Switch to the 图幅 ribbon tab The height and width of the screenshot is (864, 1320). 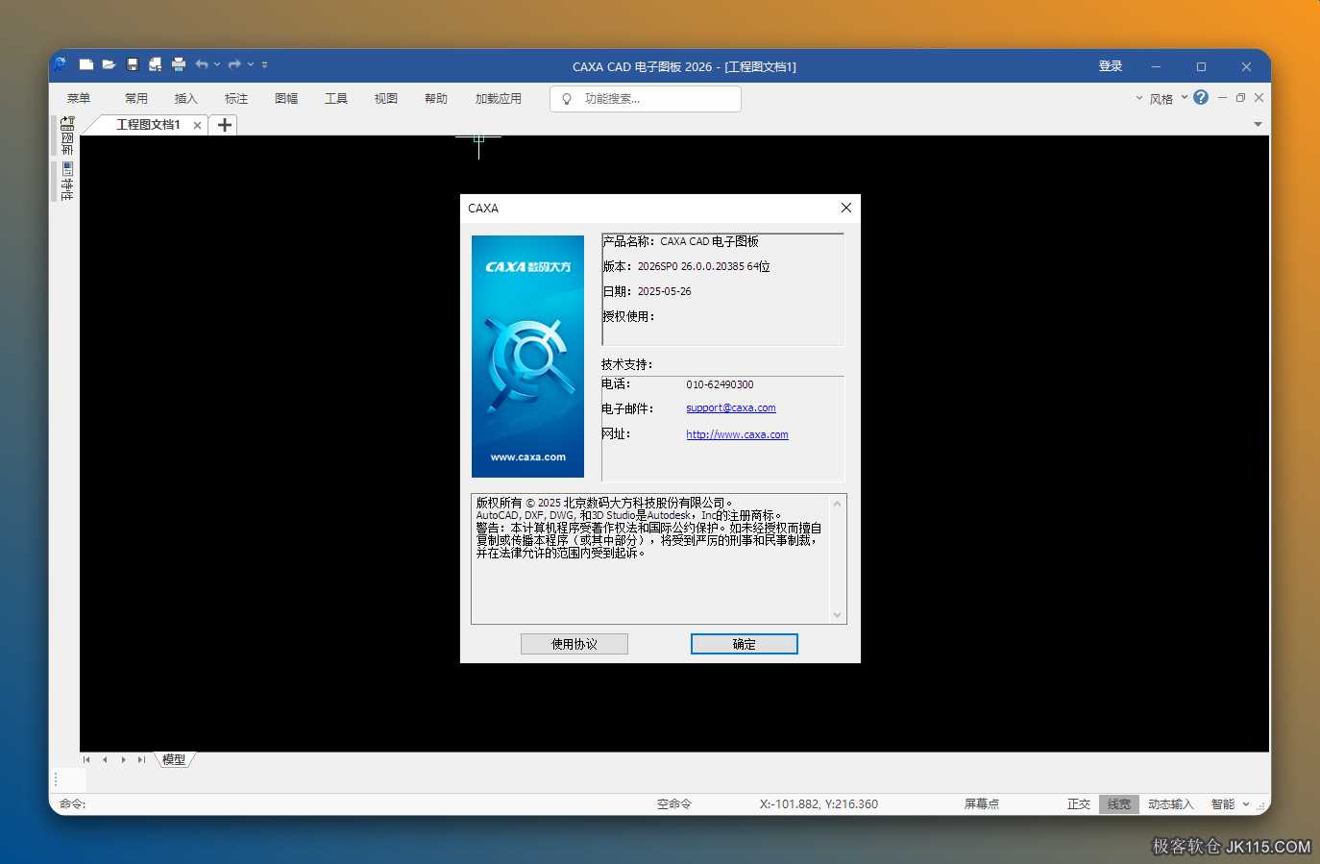click(286, 98)
